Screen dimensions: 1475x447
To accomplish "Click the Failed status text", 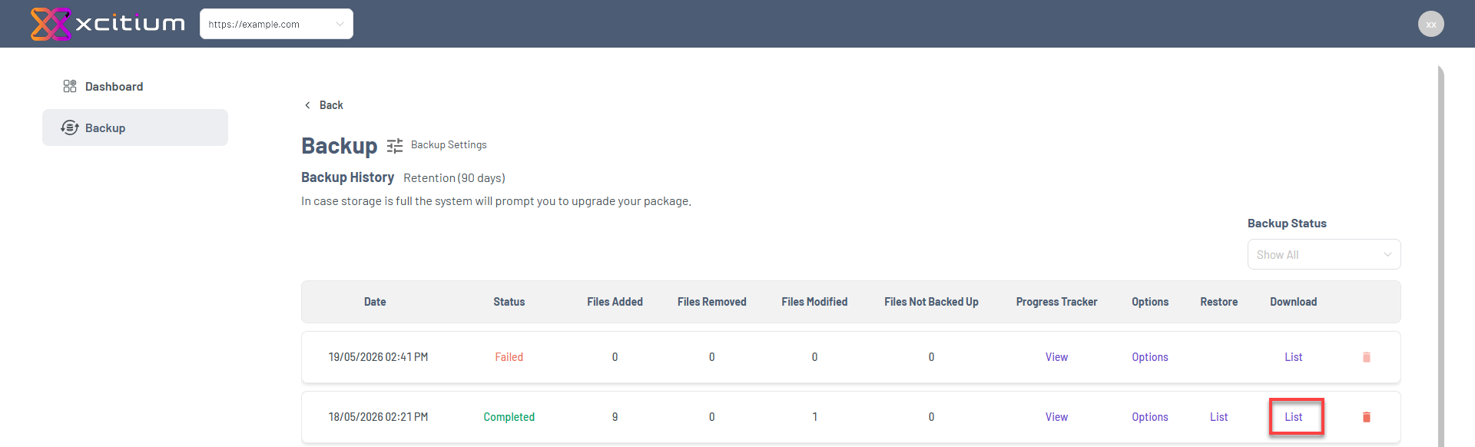I will pos(509,357).
